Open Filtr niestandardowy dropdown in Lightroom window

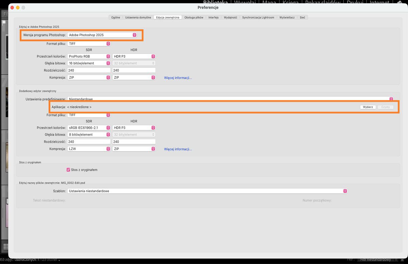click(x=377, y=260)
